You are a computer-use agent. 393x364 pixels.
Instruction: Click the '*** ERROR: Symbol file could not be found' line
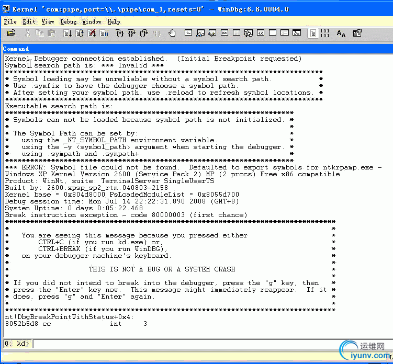coord(193,167)
